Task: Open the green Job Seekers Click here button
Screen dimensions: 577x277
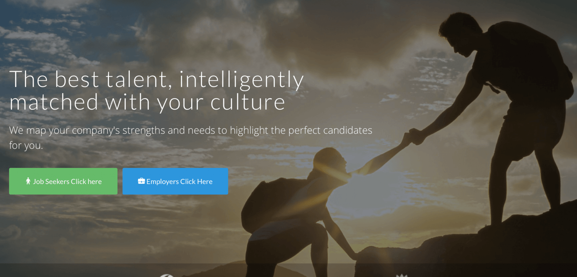Action: pos(63,181)
